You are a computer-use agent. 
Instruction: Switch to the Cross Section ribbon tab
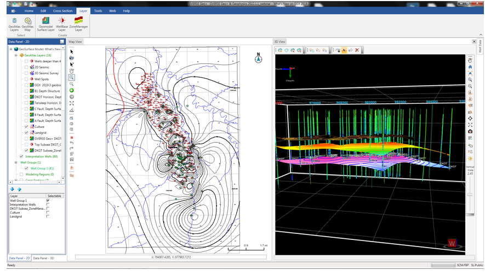63,11
